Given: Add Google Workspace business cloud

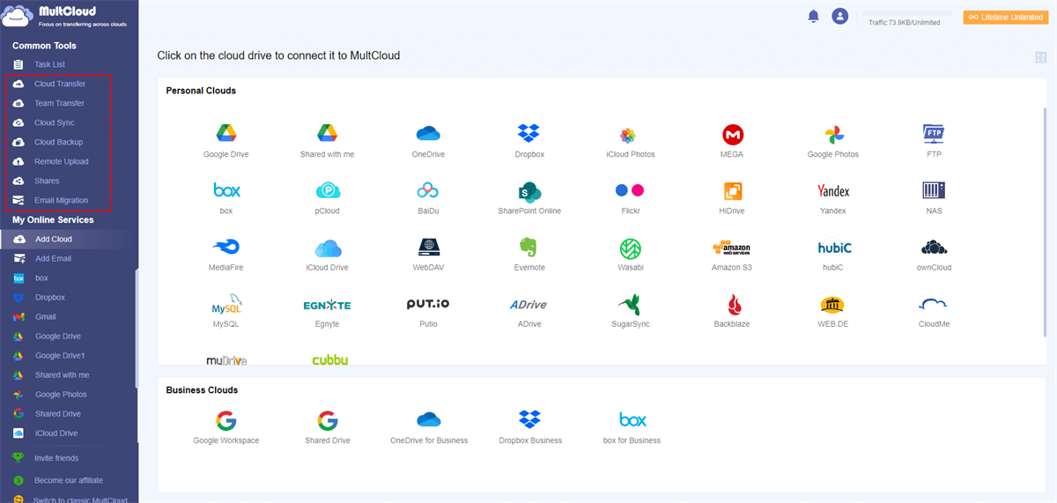Looking at the screenshot, I should [226, 420].
